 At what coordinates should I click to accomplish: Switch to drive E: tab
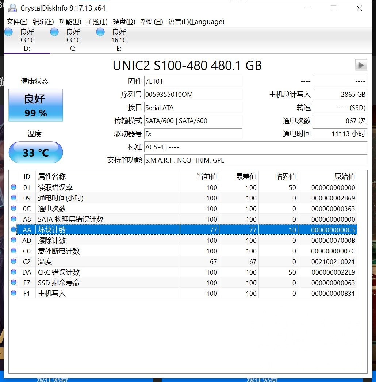coord(119,39)
